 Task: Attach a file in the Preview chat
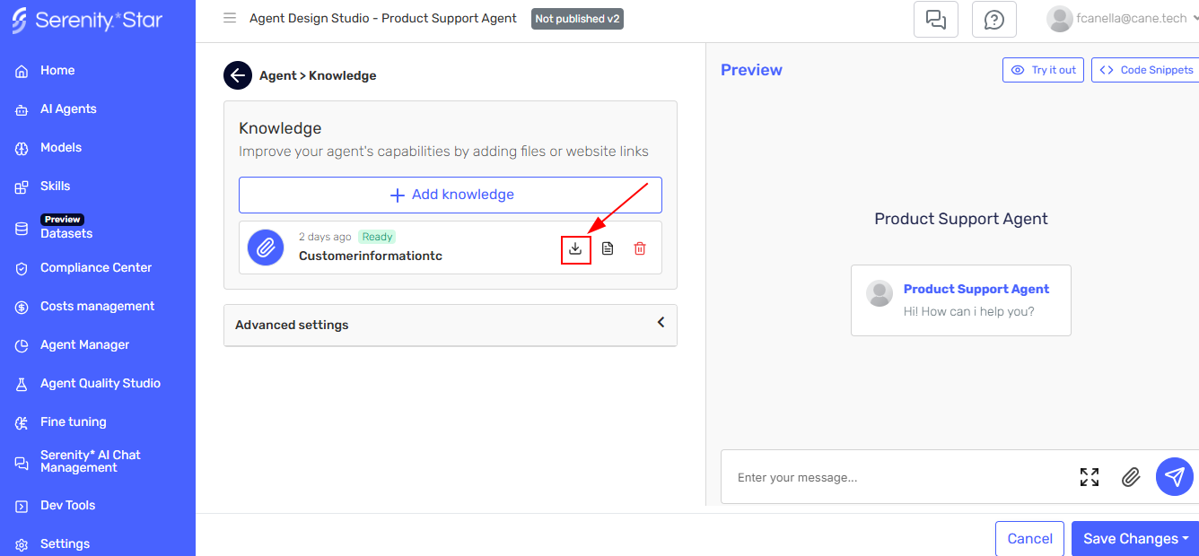pos(1131,477)
